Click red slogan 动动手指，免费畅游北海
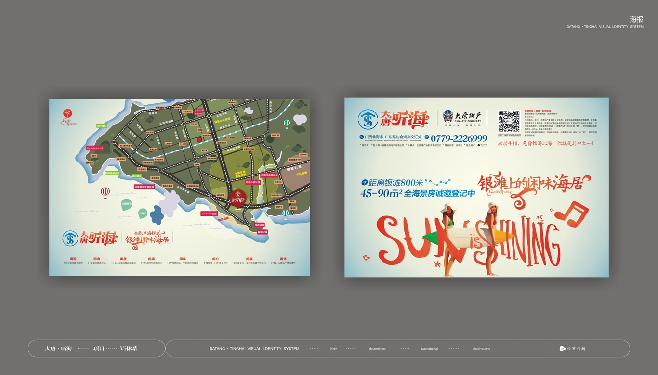The height and width of the screenshot is (375, 658). click(x=545, y=143)
